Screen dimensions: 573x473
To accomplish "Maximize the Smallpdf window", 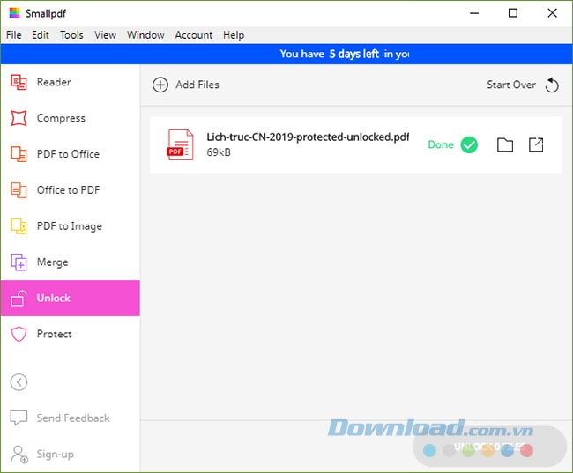I will pos(513,13).
